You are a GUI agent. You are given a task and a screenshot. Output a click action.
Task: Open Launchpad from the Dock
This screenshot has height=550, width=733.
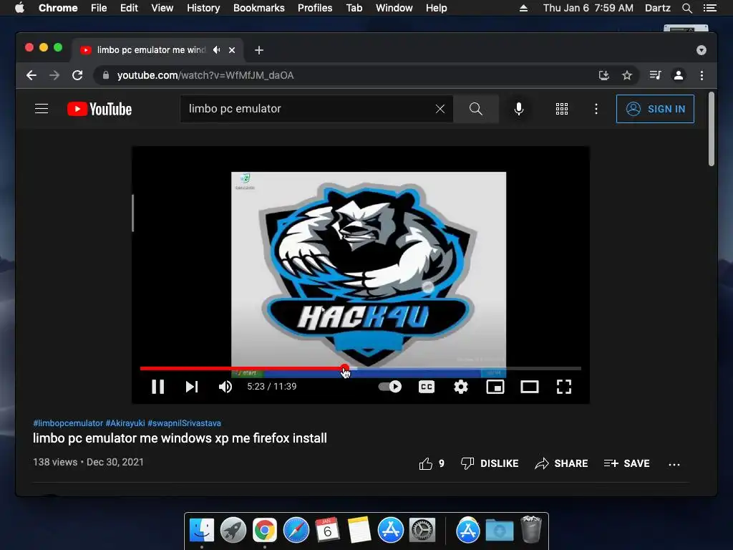(233, 531)
